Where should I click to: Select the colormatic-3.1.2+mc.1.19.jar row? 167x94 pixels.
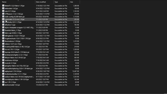click(x=40, y=19)
